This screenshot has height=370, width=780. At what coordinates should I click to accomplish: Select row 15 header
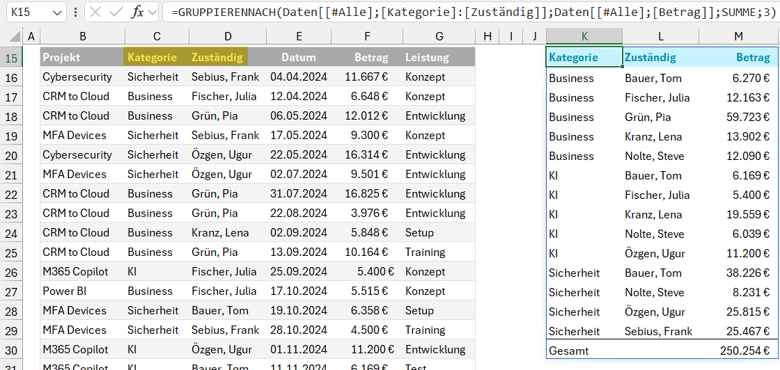pyautogui.click(x=11, y=58)
